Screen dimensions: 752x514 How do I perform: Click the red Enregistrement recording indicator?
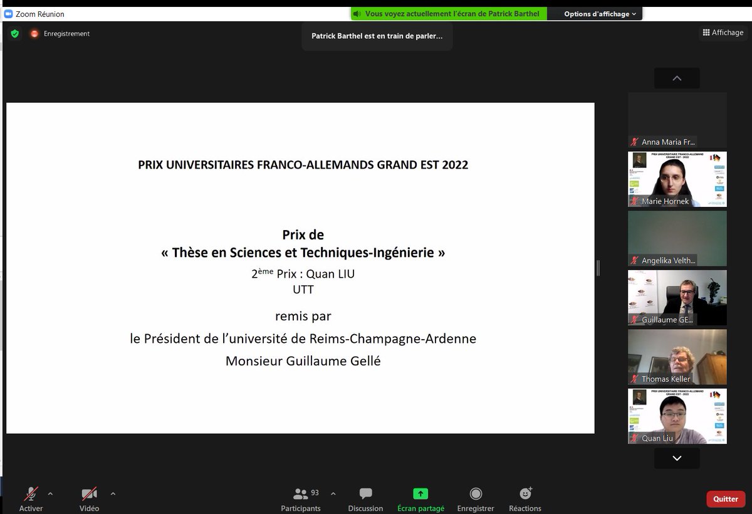[x=34, y=34]
